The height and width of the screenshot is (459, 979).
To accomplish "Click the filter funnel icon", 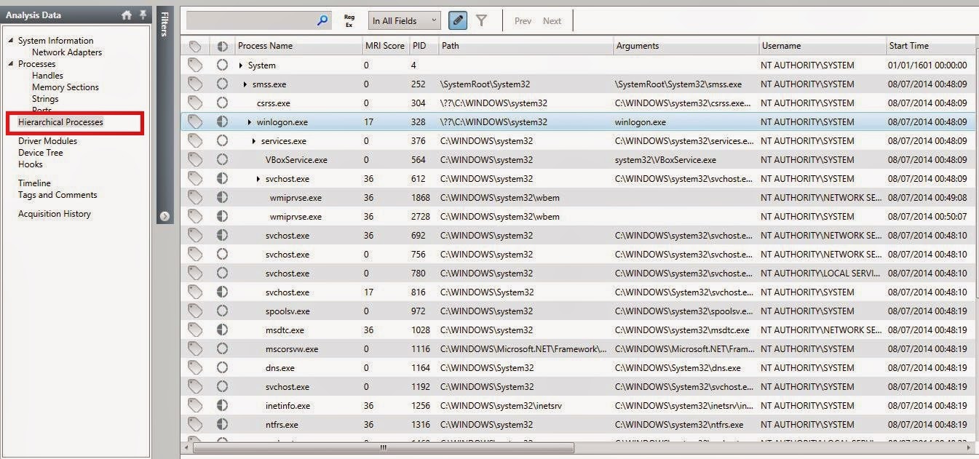I will [481, 21].
